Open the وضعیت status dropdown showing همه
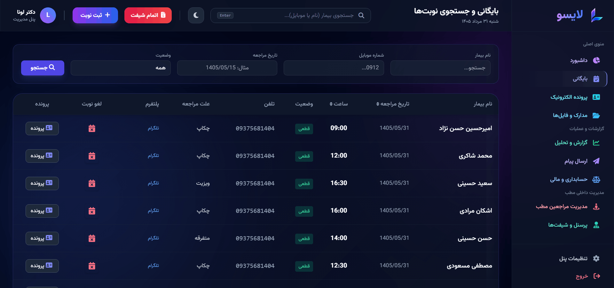Screen dimensions: 614x288 (x=121, y=68)
